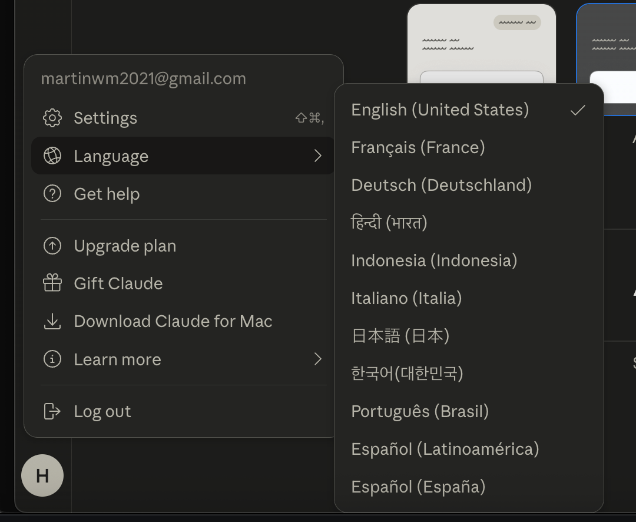636x522 pixels.
Task: Select the dark theme preview thumbnail
Action: [x=606, y=59]
